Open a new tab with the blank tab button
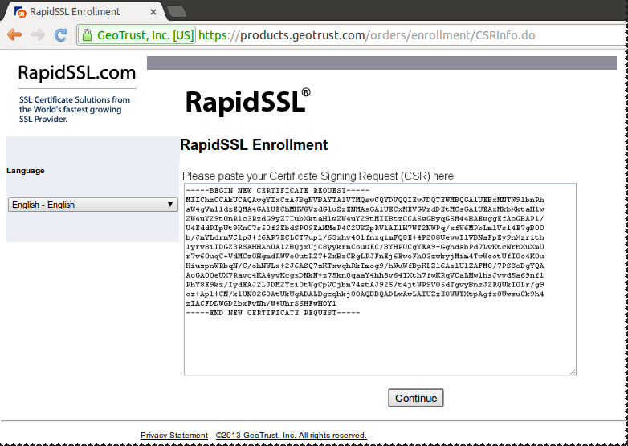The width and height of the screenshot is (628, 446). (176, 11)
